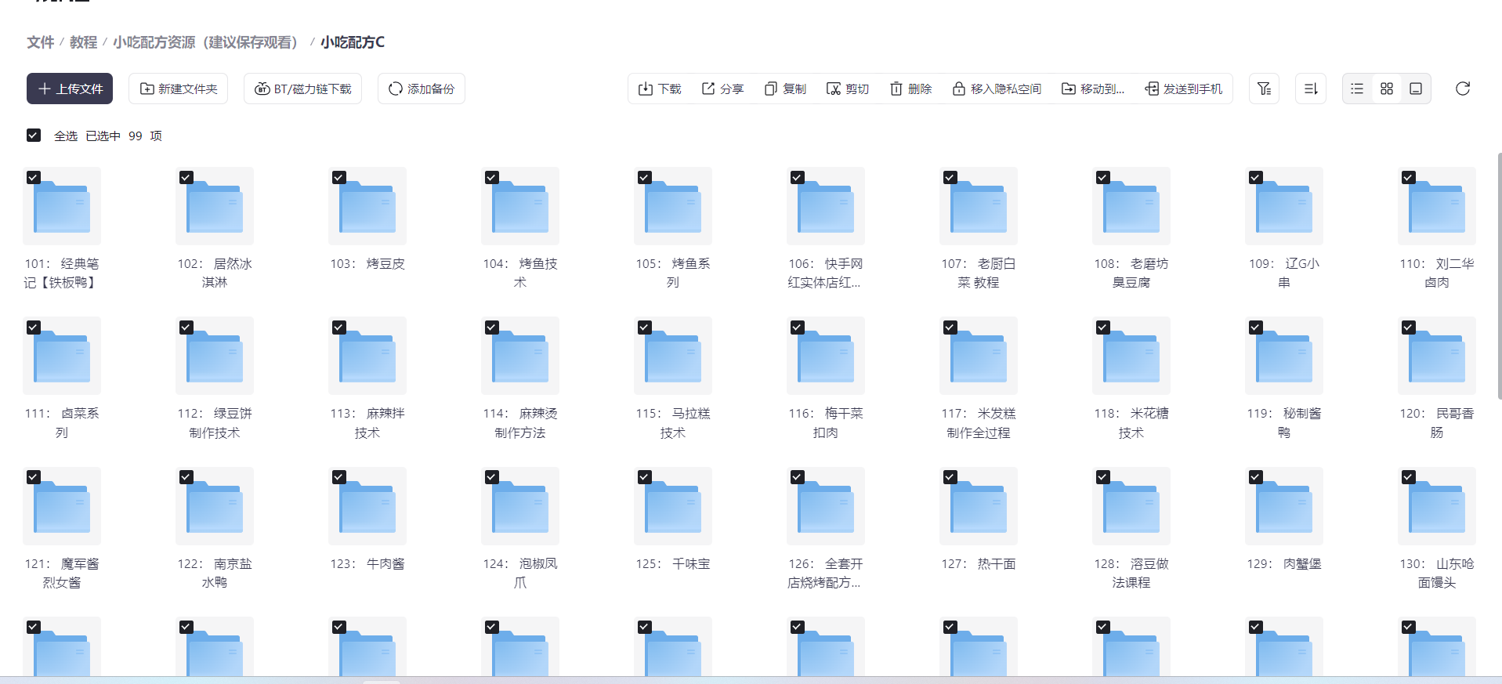Move selection into private space
The width and height of the screenshot is (1502, 684).
point(997,89)
